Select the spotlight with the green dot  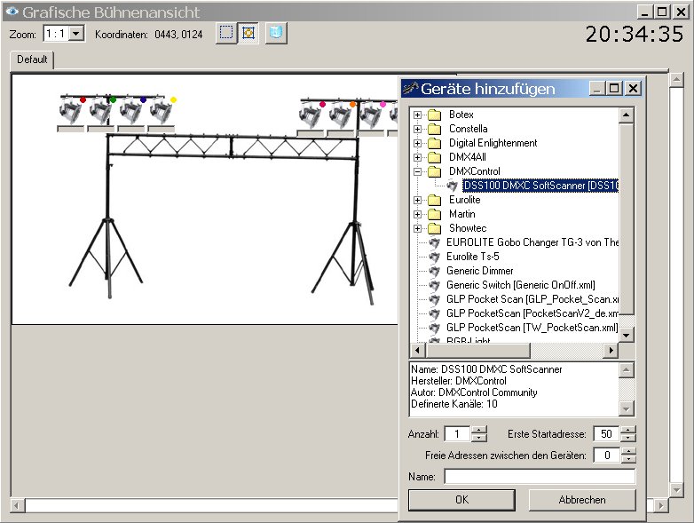(100, 111)
